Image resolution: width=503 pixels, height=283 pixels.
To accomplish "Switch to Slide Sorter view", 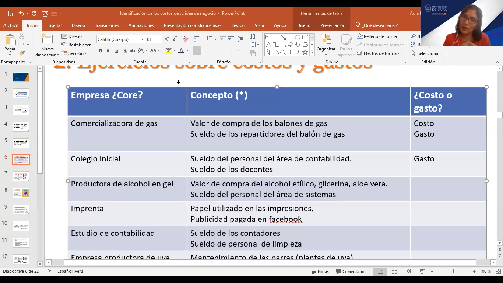I will coord(394,272).
